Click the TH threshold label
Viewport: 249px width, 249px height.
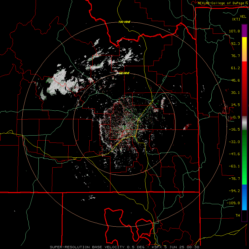[238, 216]
